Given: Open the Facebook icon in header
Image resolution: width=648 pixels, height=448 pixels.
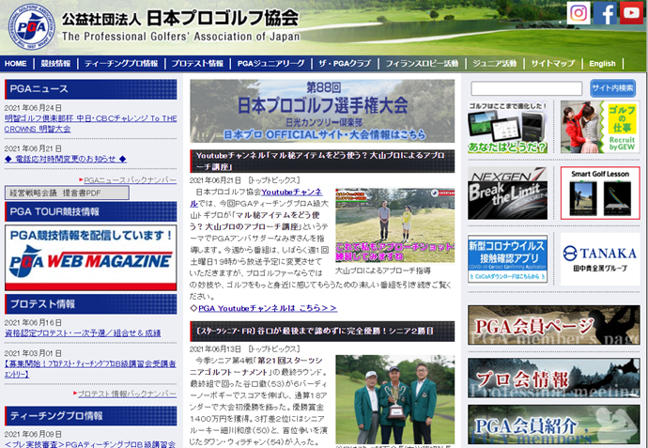Looking at the screenshot, I should coord(605,13).
